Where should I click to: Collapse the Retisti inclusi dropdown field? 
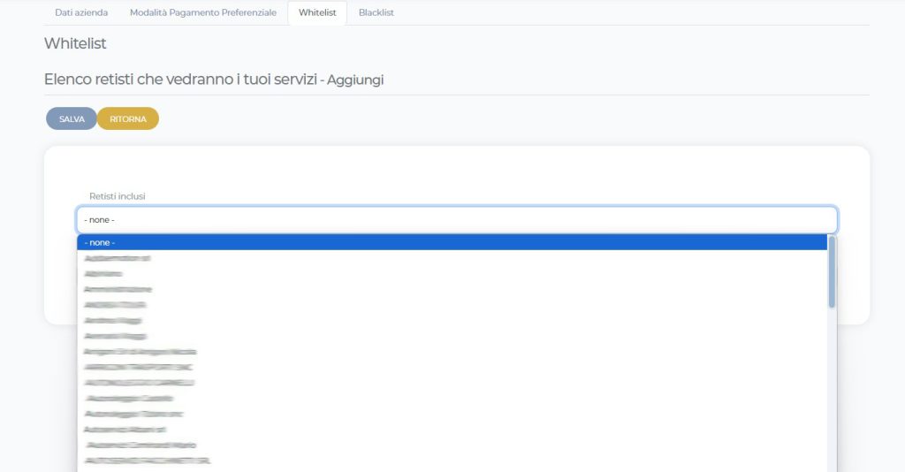pos(457,220)
